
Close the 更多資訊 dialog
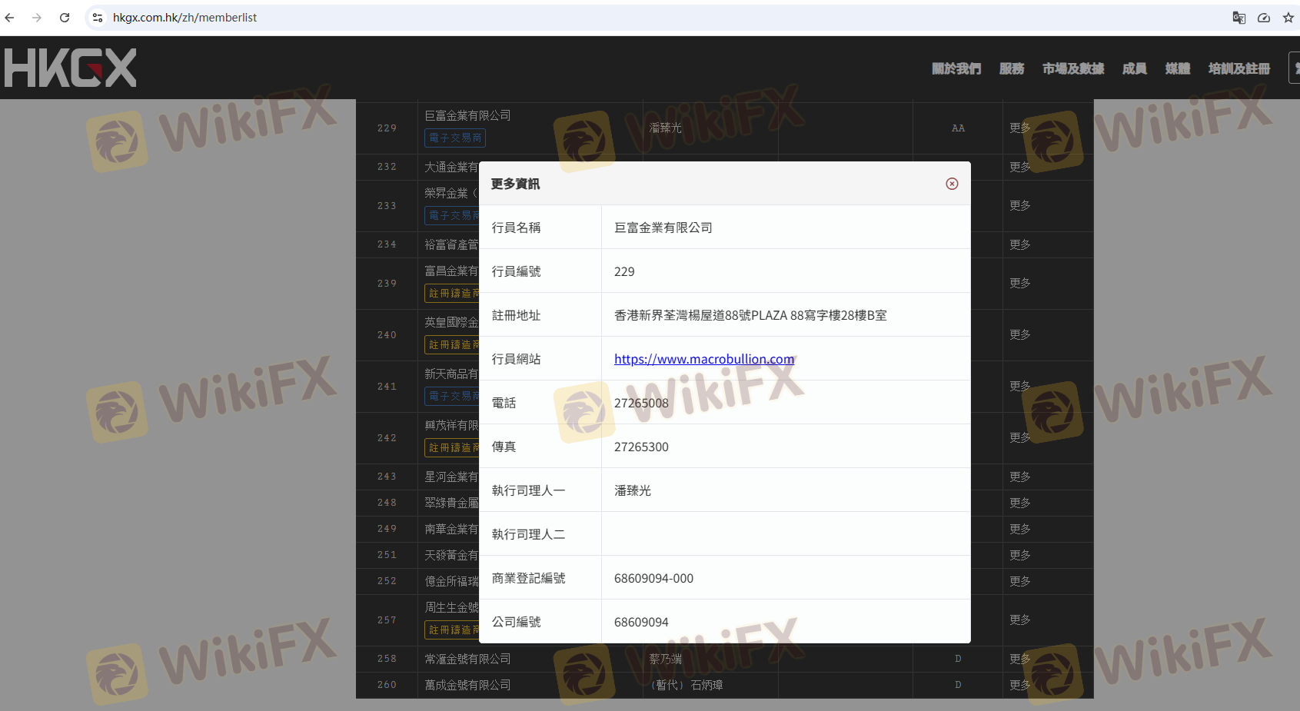tap(952, 184)
